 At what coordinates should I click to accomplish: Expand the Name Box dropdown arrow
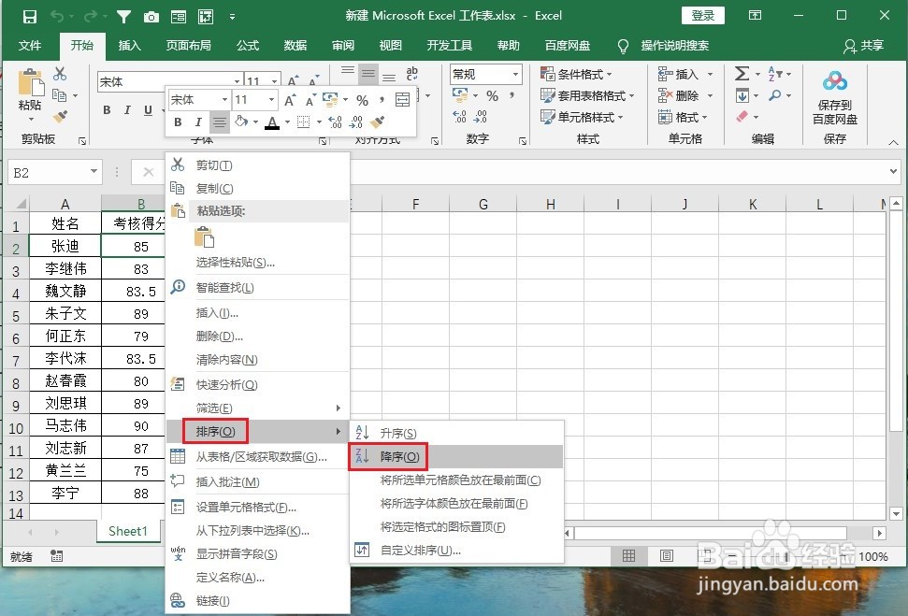(94, 172)
